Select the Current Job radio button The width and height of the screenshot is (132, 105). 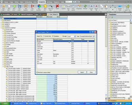[44, 36]
